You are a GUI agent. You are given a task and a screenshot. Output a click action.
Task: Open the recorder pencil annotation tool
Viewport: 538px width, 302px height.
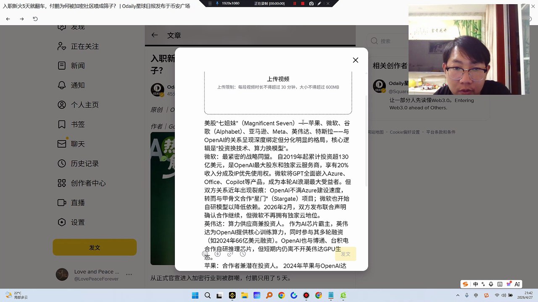(x=319, y=3)
